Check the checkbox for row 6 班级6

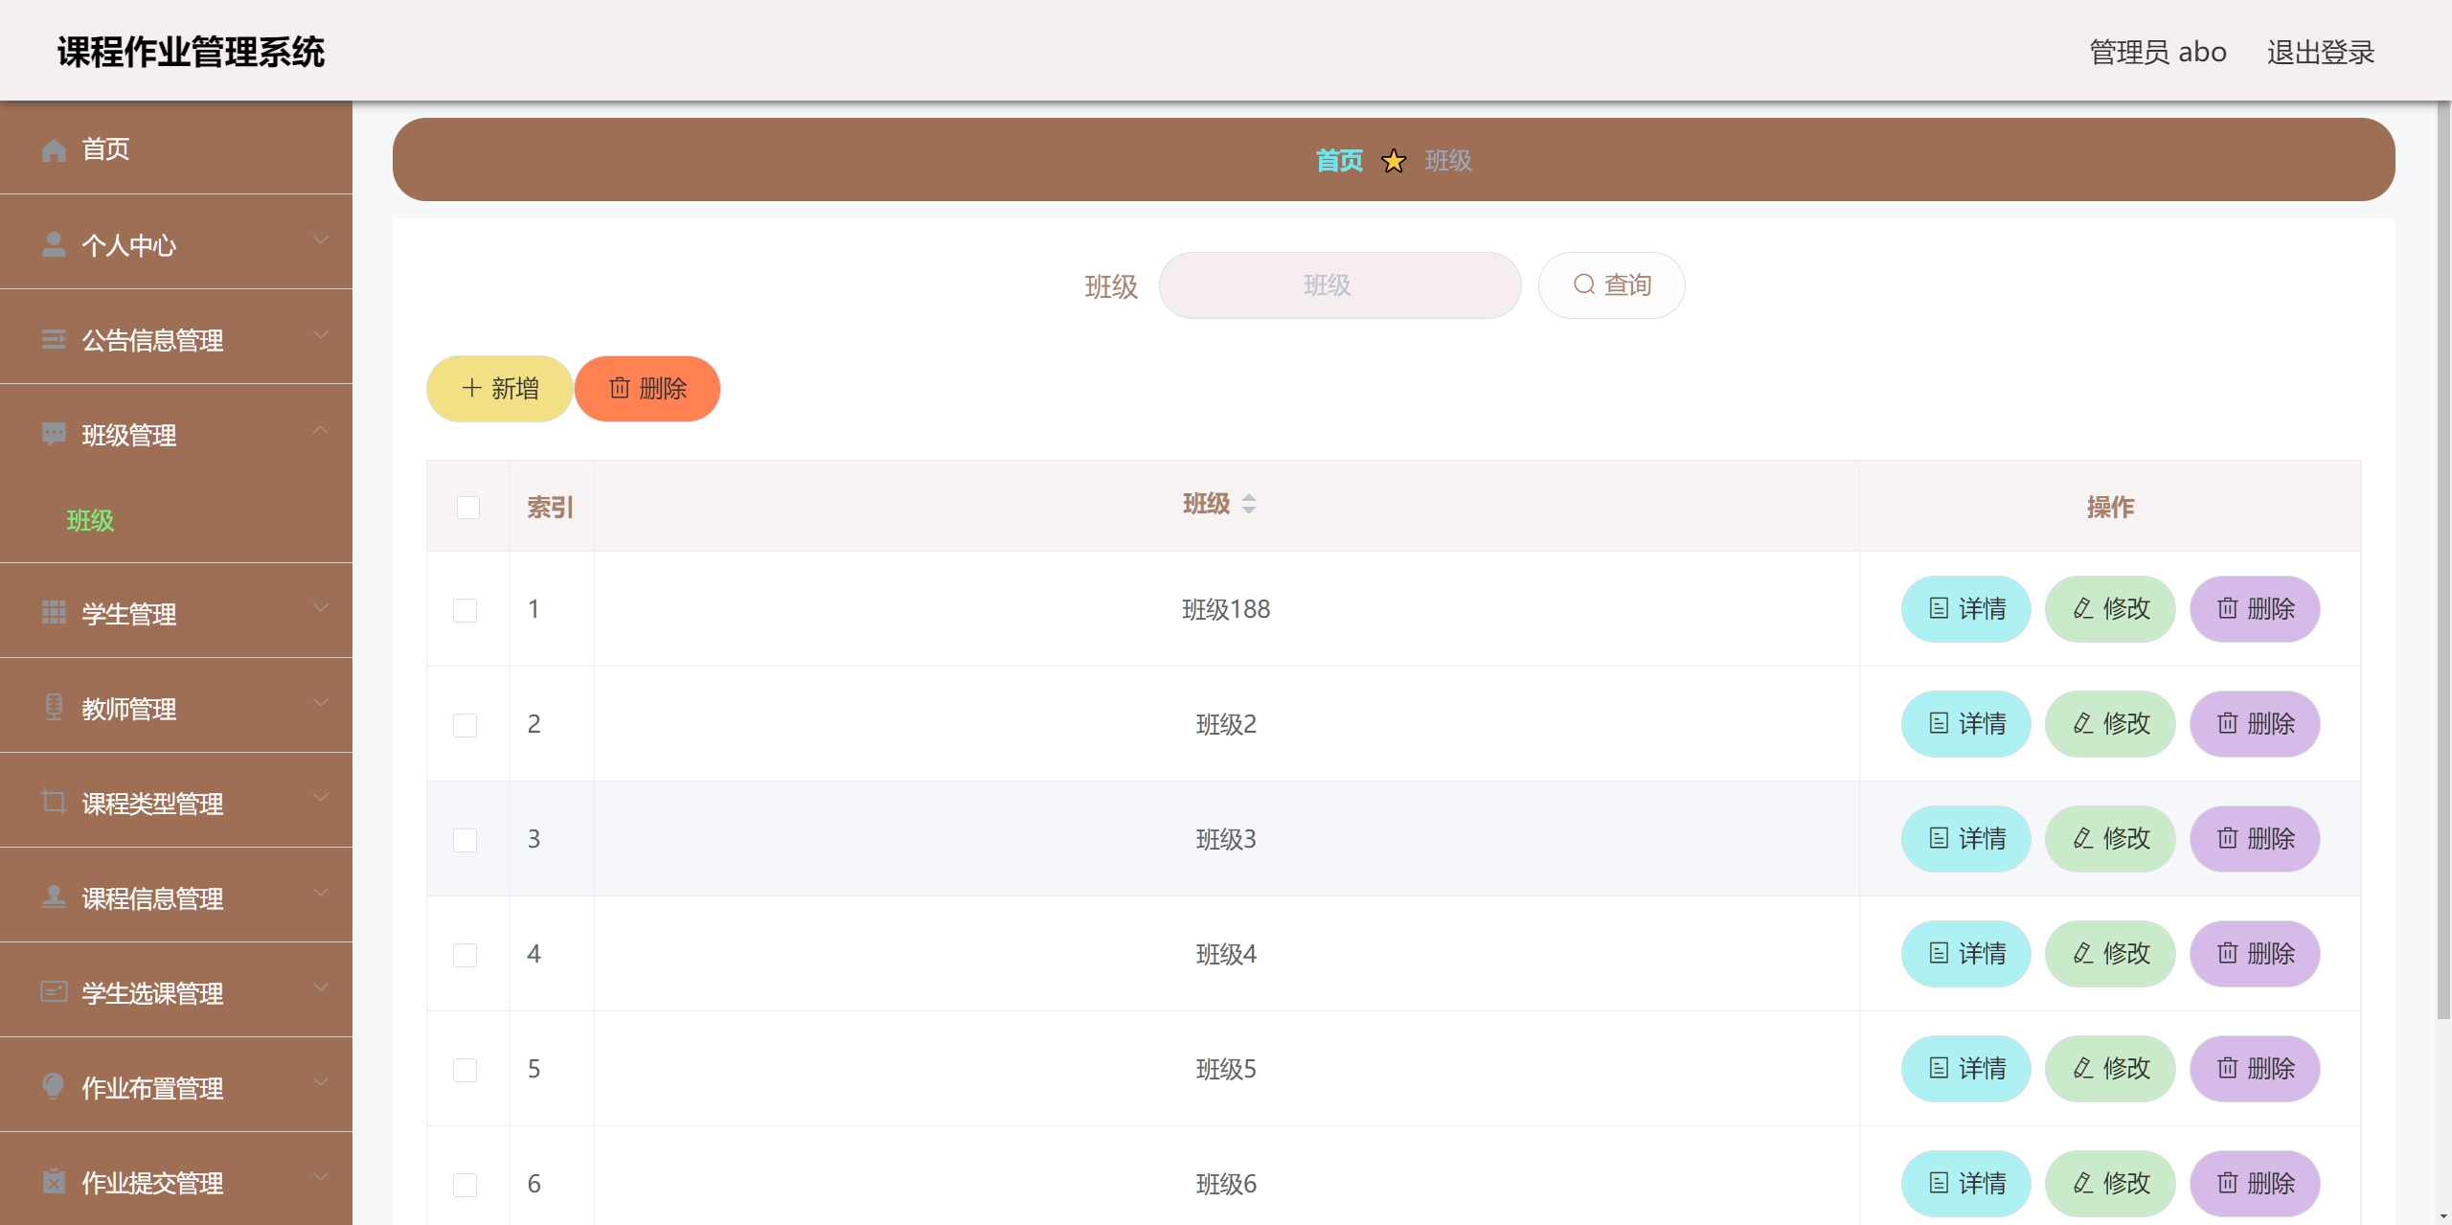[x=465, y=1185]
